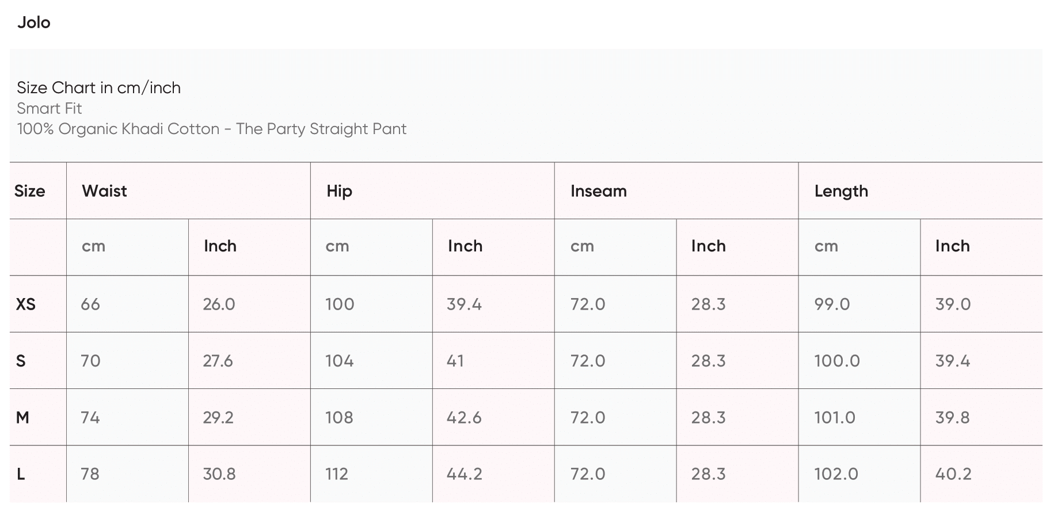Viewport: 1050px width, 519px height.
Task: Click the Size column header
Action: (x=30, y=191)
